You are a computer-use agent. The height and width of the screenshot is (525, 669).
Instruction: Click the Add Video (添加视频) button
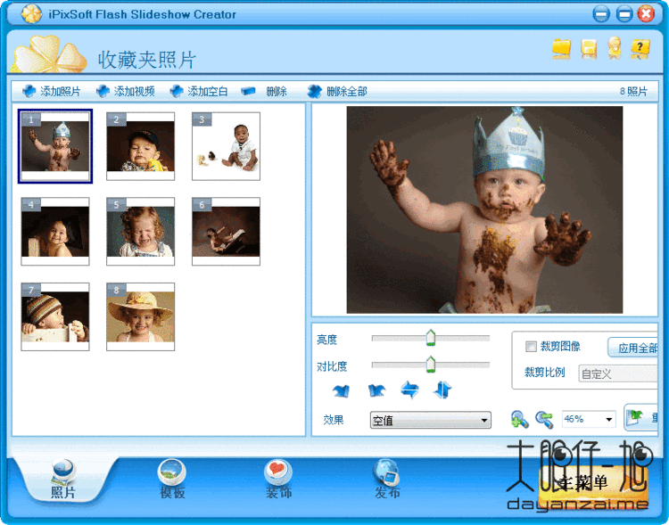(125, 91)
